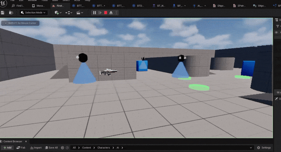Click the BP_ tab's blueprint person icon
This screenshot has width=281, height=152.
pos(174,6)
